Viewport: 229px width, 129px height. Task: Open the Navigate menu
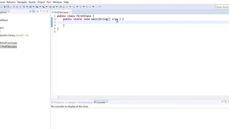pos(22,2)
